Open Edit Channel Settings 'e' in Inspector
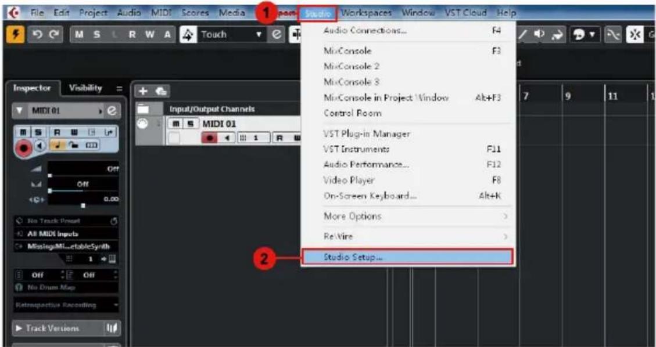 click(x=113, y=111)
